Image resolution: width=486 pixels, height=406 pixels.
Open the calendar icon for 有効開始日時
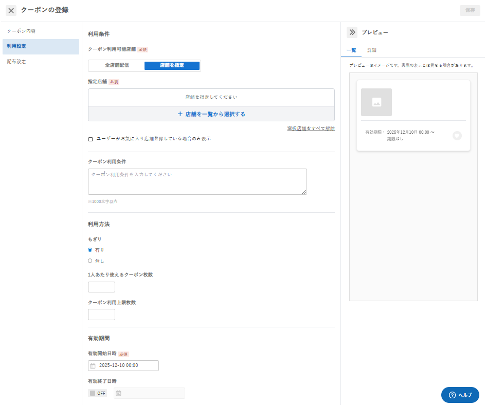click(x=93, y=366)
